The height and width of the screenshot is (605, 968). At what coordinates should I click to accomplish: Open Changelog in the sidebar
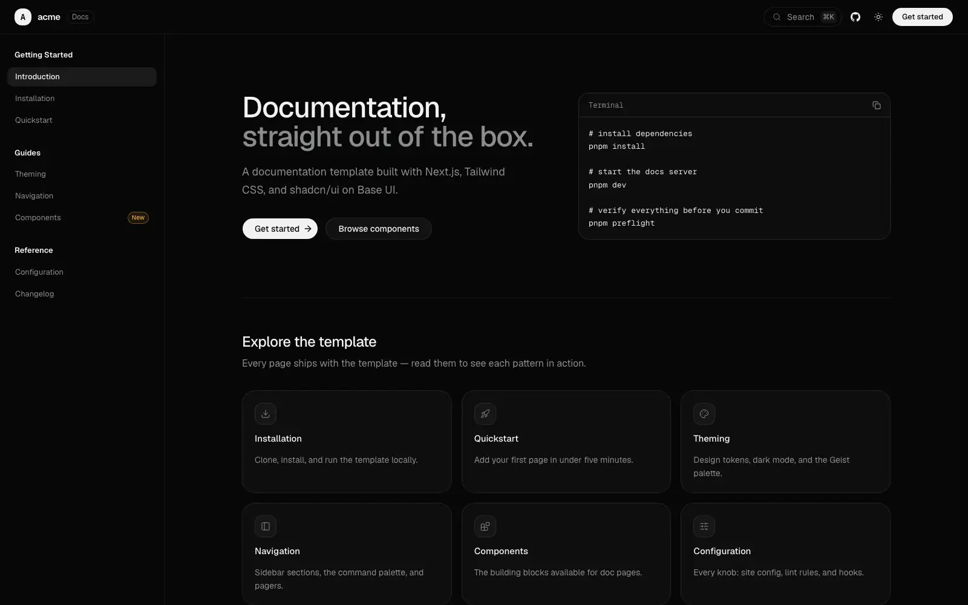coord(82,294)
